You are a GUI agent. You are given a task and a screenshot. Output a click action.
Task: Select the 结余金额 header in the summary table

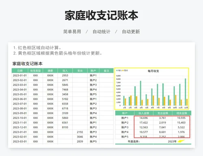coord(181,113)
